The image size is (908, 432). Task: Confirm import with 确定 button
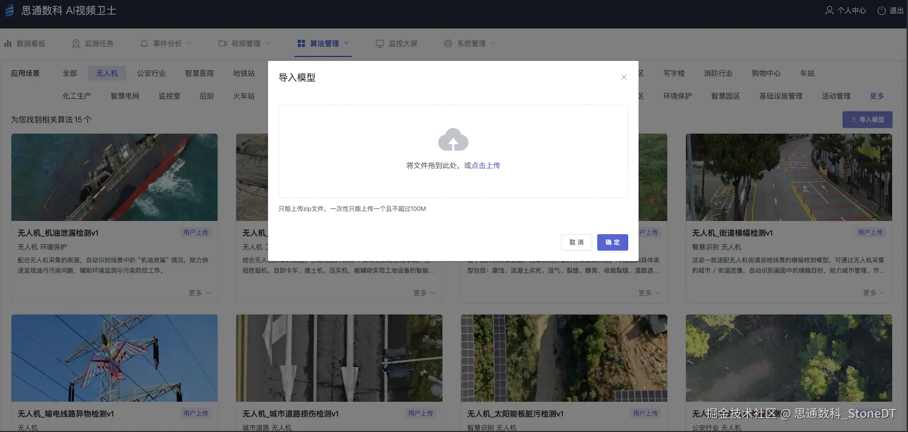(x=612, y=242)
